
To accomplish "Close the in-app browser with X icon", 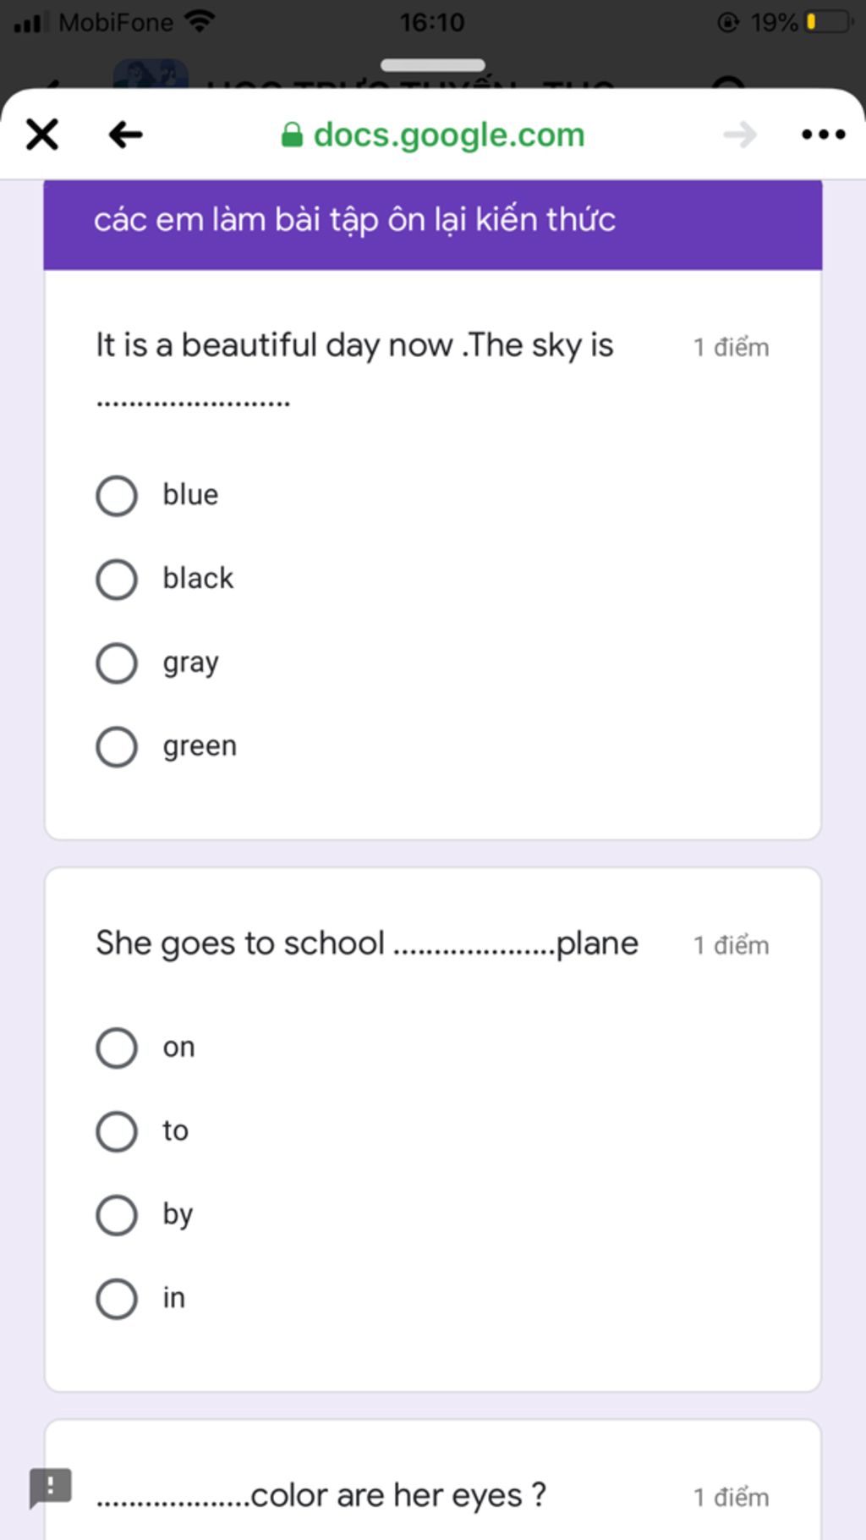I will click(42, 135).
